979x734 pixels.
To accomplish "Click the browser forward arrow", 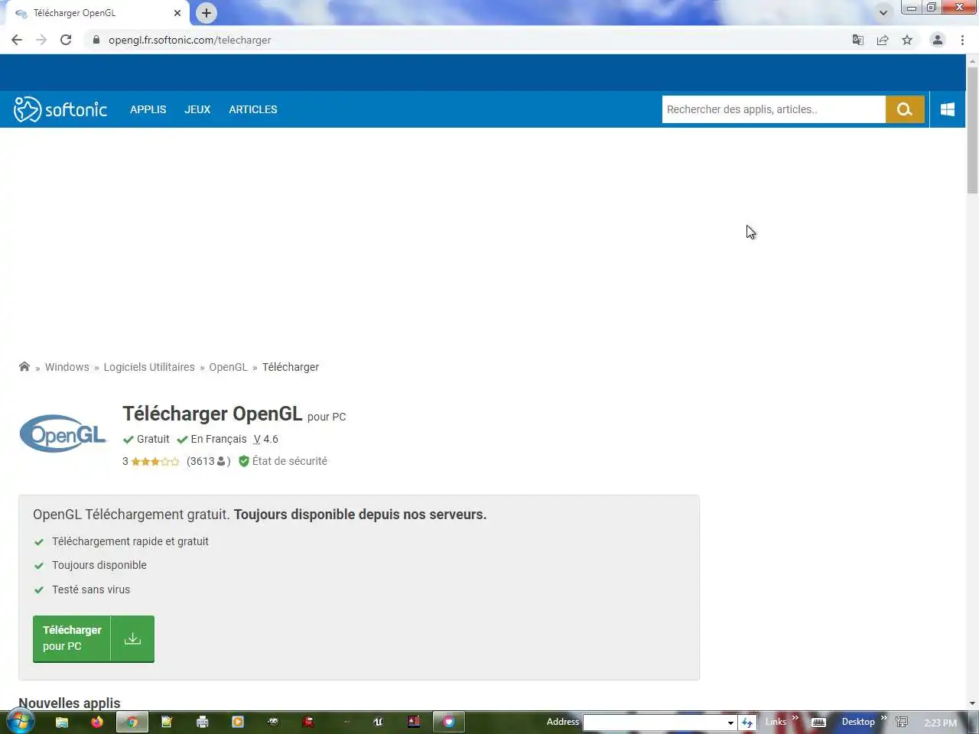I will pos(41,40).
